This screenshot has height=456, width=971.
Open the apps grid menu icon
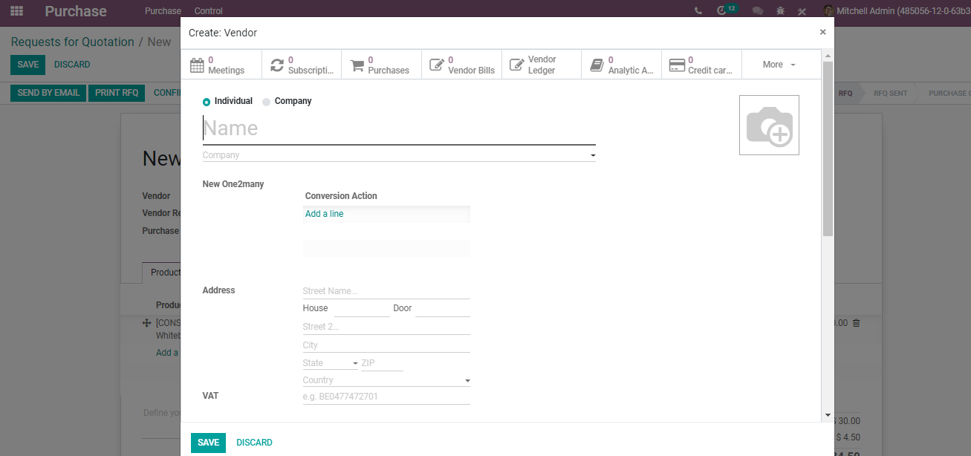(x=16, y=11)
